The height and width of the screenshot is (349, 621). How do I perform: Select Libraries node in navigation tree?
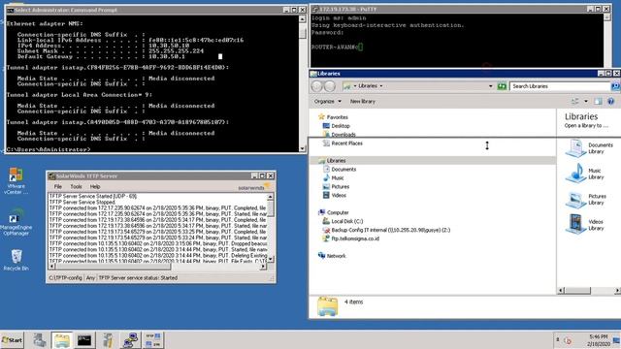337,161
